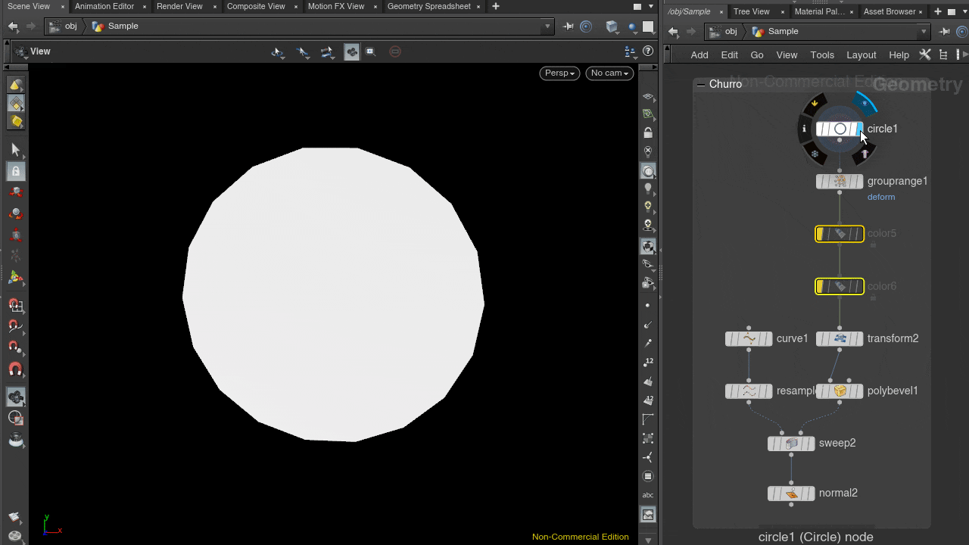
Task: Open the Layout menu in network editor
Action: click(861, 54)
